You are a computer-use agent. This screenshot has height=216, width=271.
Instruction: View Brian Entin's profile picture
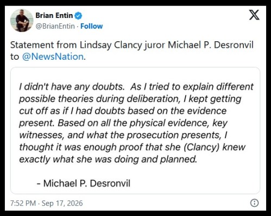tap(22, 20)
